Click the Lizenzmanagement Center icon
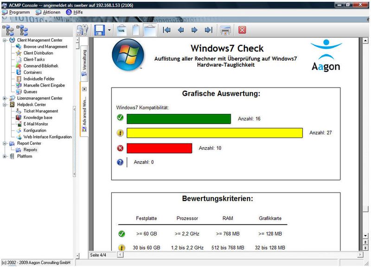The height and width of the screenshot is (268, 371). (x=12, y=98)
